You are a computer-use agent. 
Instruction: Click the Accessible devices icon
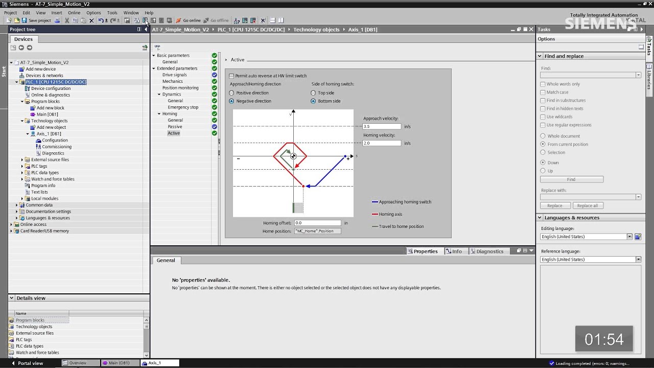(x=236, y=20)
